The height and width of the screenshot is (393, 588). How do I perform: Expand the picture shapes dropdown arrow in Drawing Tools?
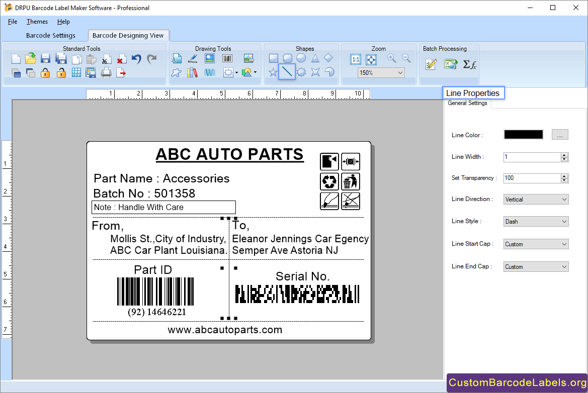click(x=256, y=72)
